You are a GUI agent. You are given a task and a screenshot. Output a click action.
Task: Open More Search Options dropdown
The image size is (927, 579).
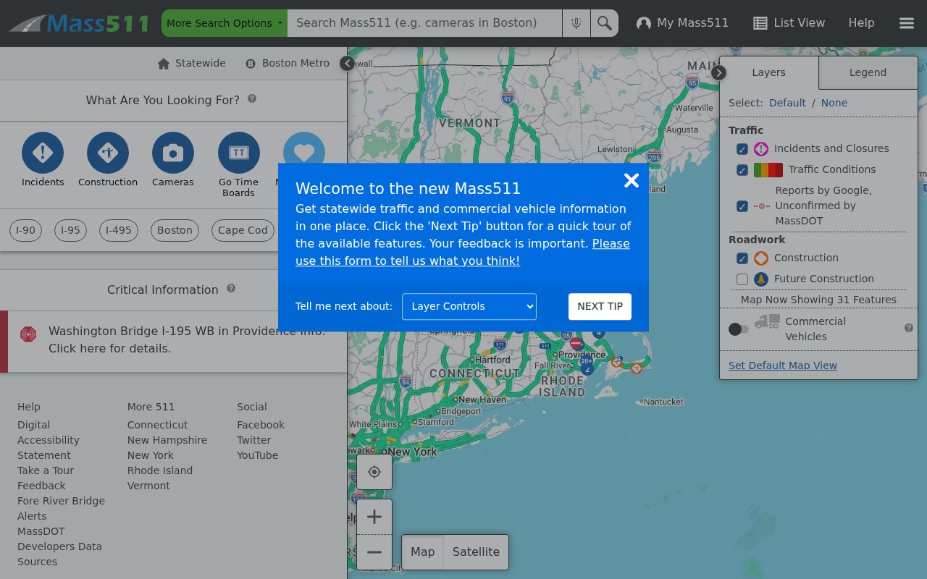coord(225,23)
